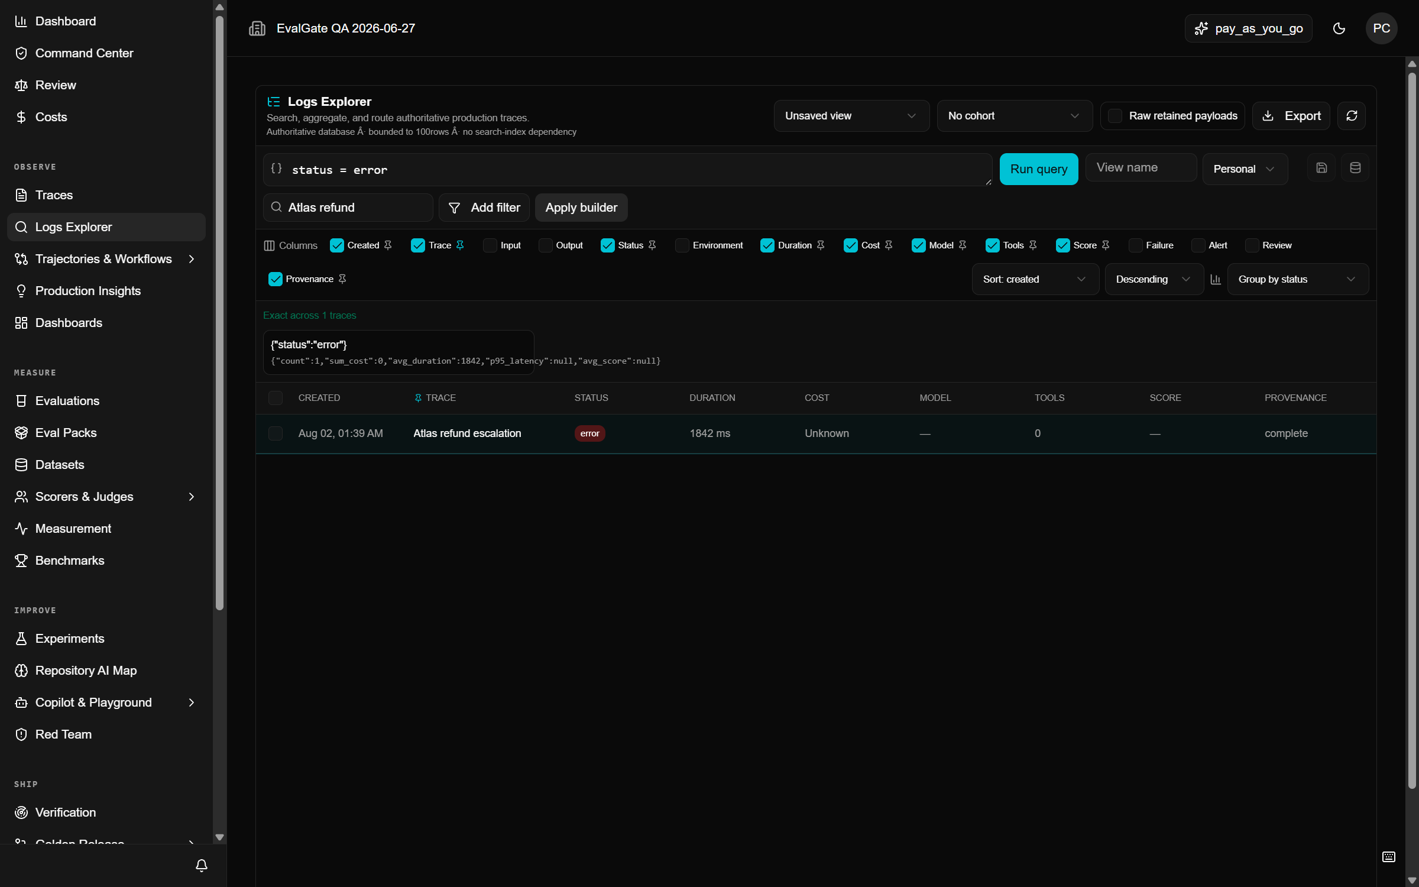The width and height of the screenshot is (1419, 887).
Task: Open the Unsaved view dropdown
Action: point(851,116)
